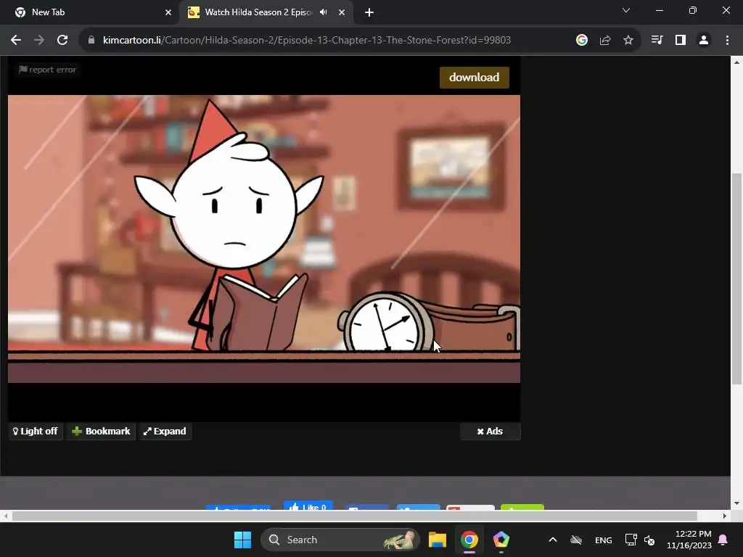
Task: Show hidden system tray icons
Action: [552, 540]
